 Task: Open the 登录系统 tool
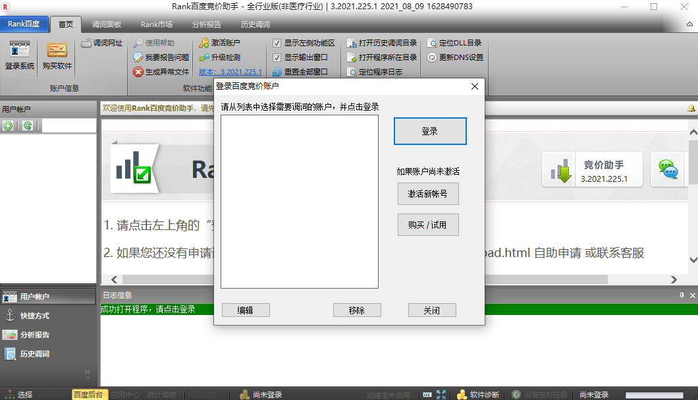[19, 55]
